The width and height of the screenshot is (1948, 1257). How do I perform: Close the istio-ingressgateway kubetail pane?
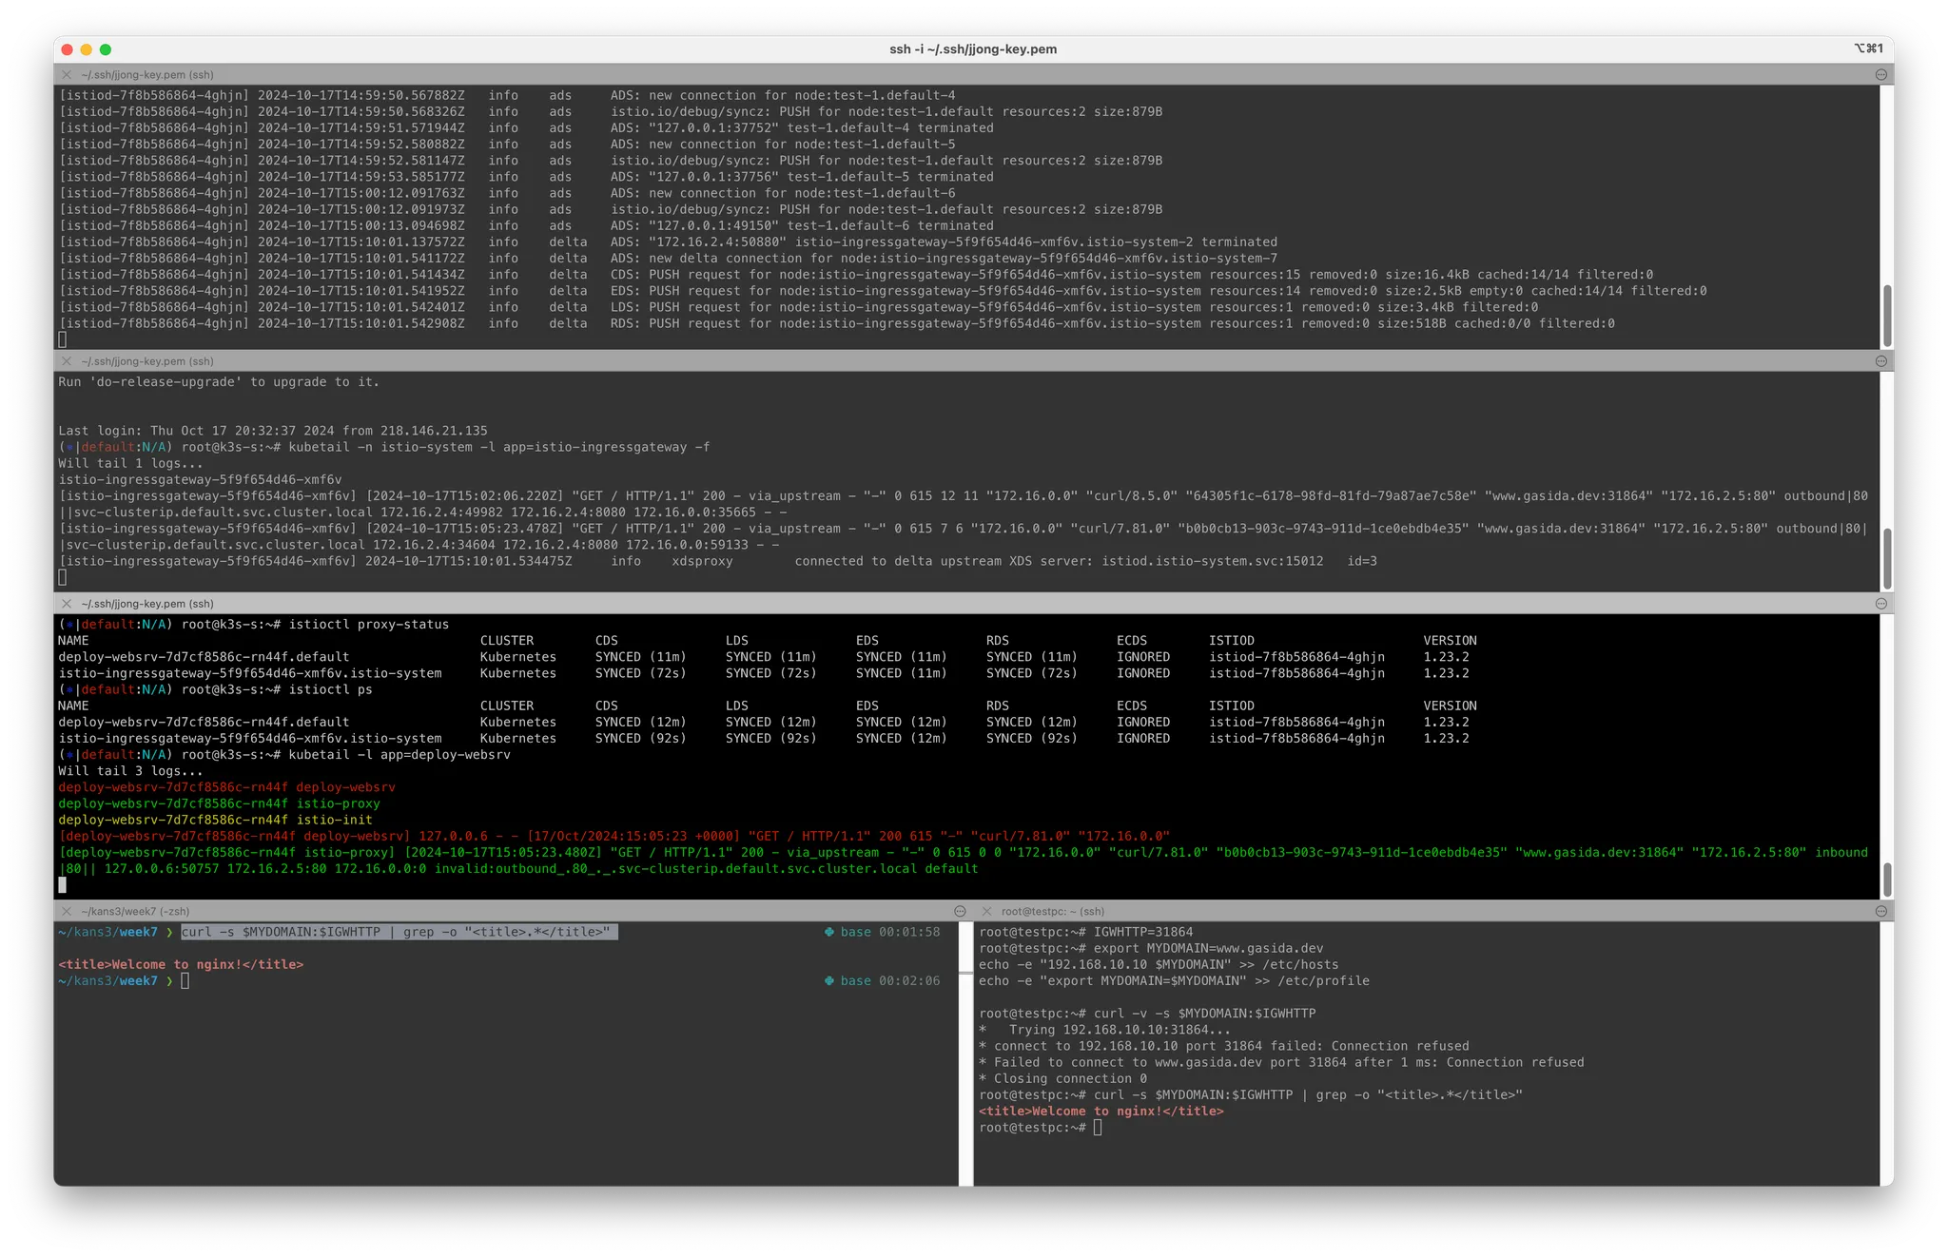(67, 361)
